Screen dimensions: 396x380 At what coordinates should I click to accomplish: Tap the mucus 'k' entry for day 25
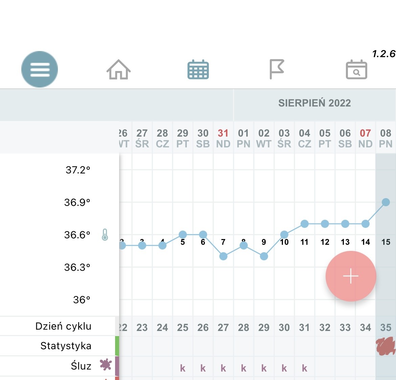coord(183,368)
